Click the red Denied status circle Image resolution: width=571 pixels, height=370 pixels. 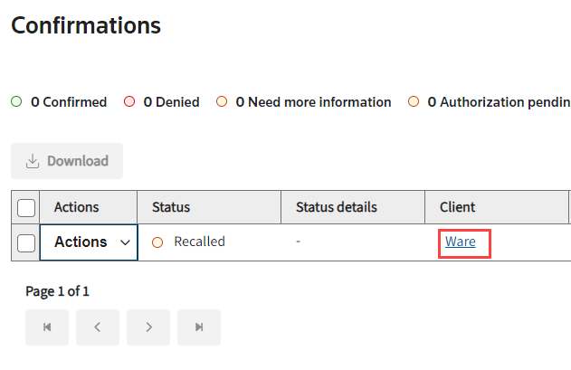(x=129, y=102)
